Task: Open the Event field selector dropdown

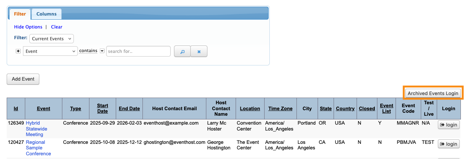Action: point(50,51)
